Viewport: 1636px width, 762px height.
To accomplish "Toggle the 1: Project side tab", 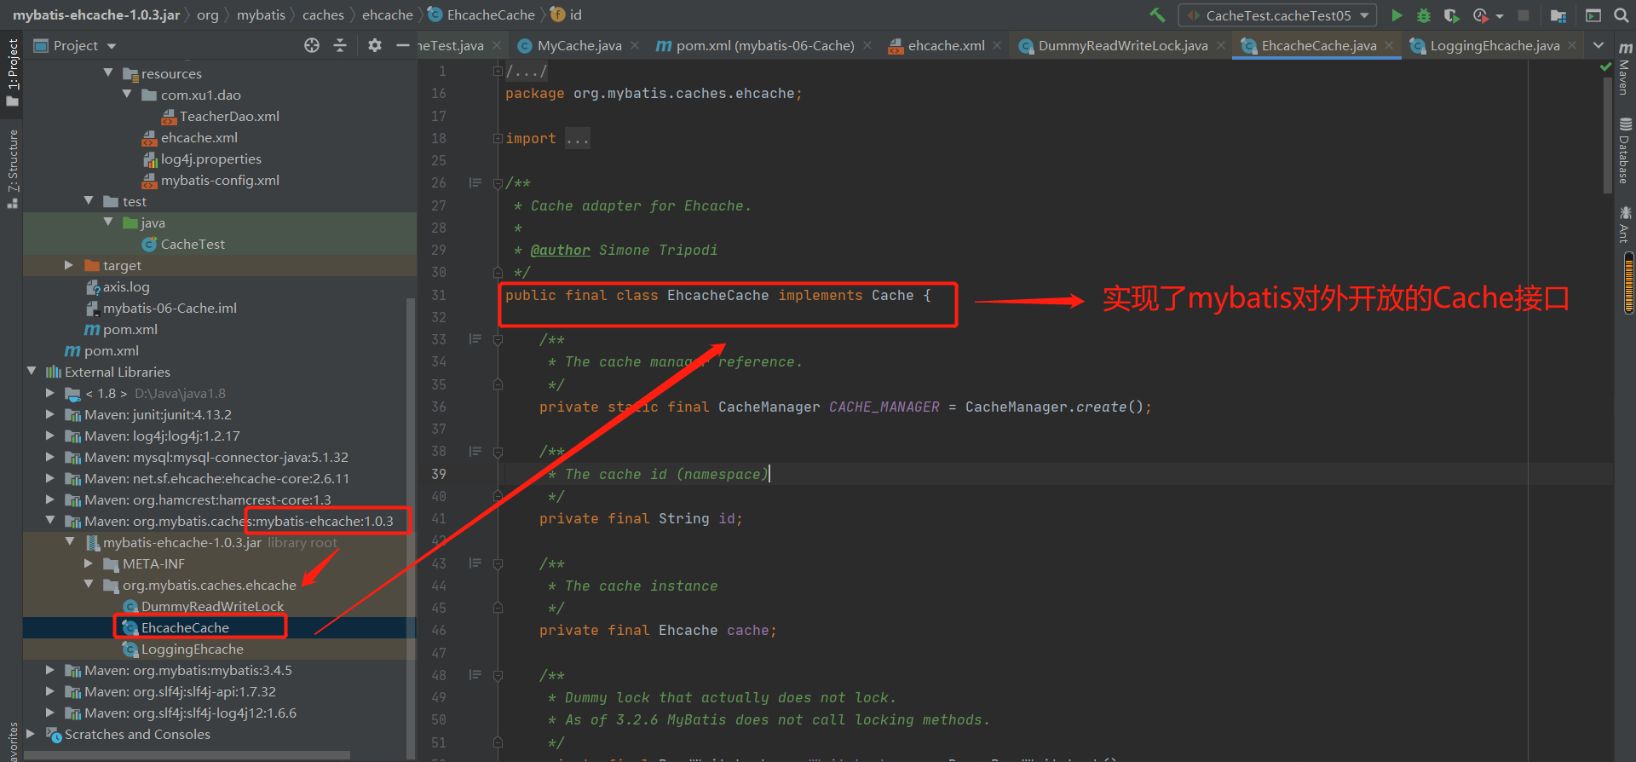I will (12, 72).
